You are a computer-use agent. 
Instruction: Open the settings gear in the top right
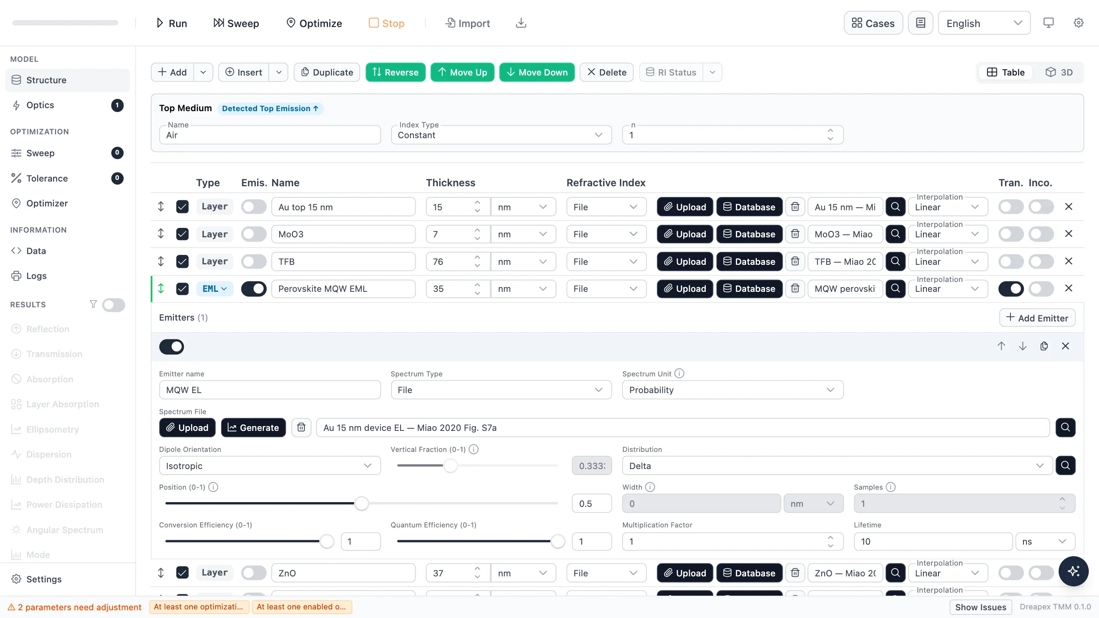coord(1078,23)
